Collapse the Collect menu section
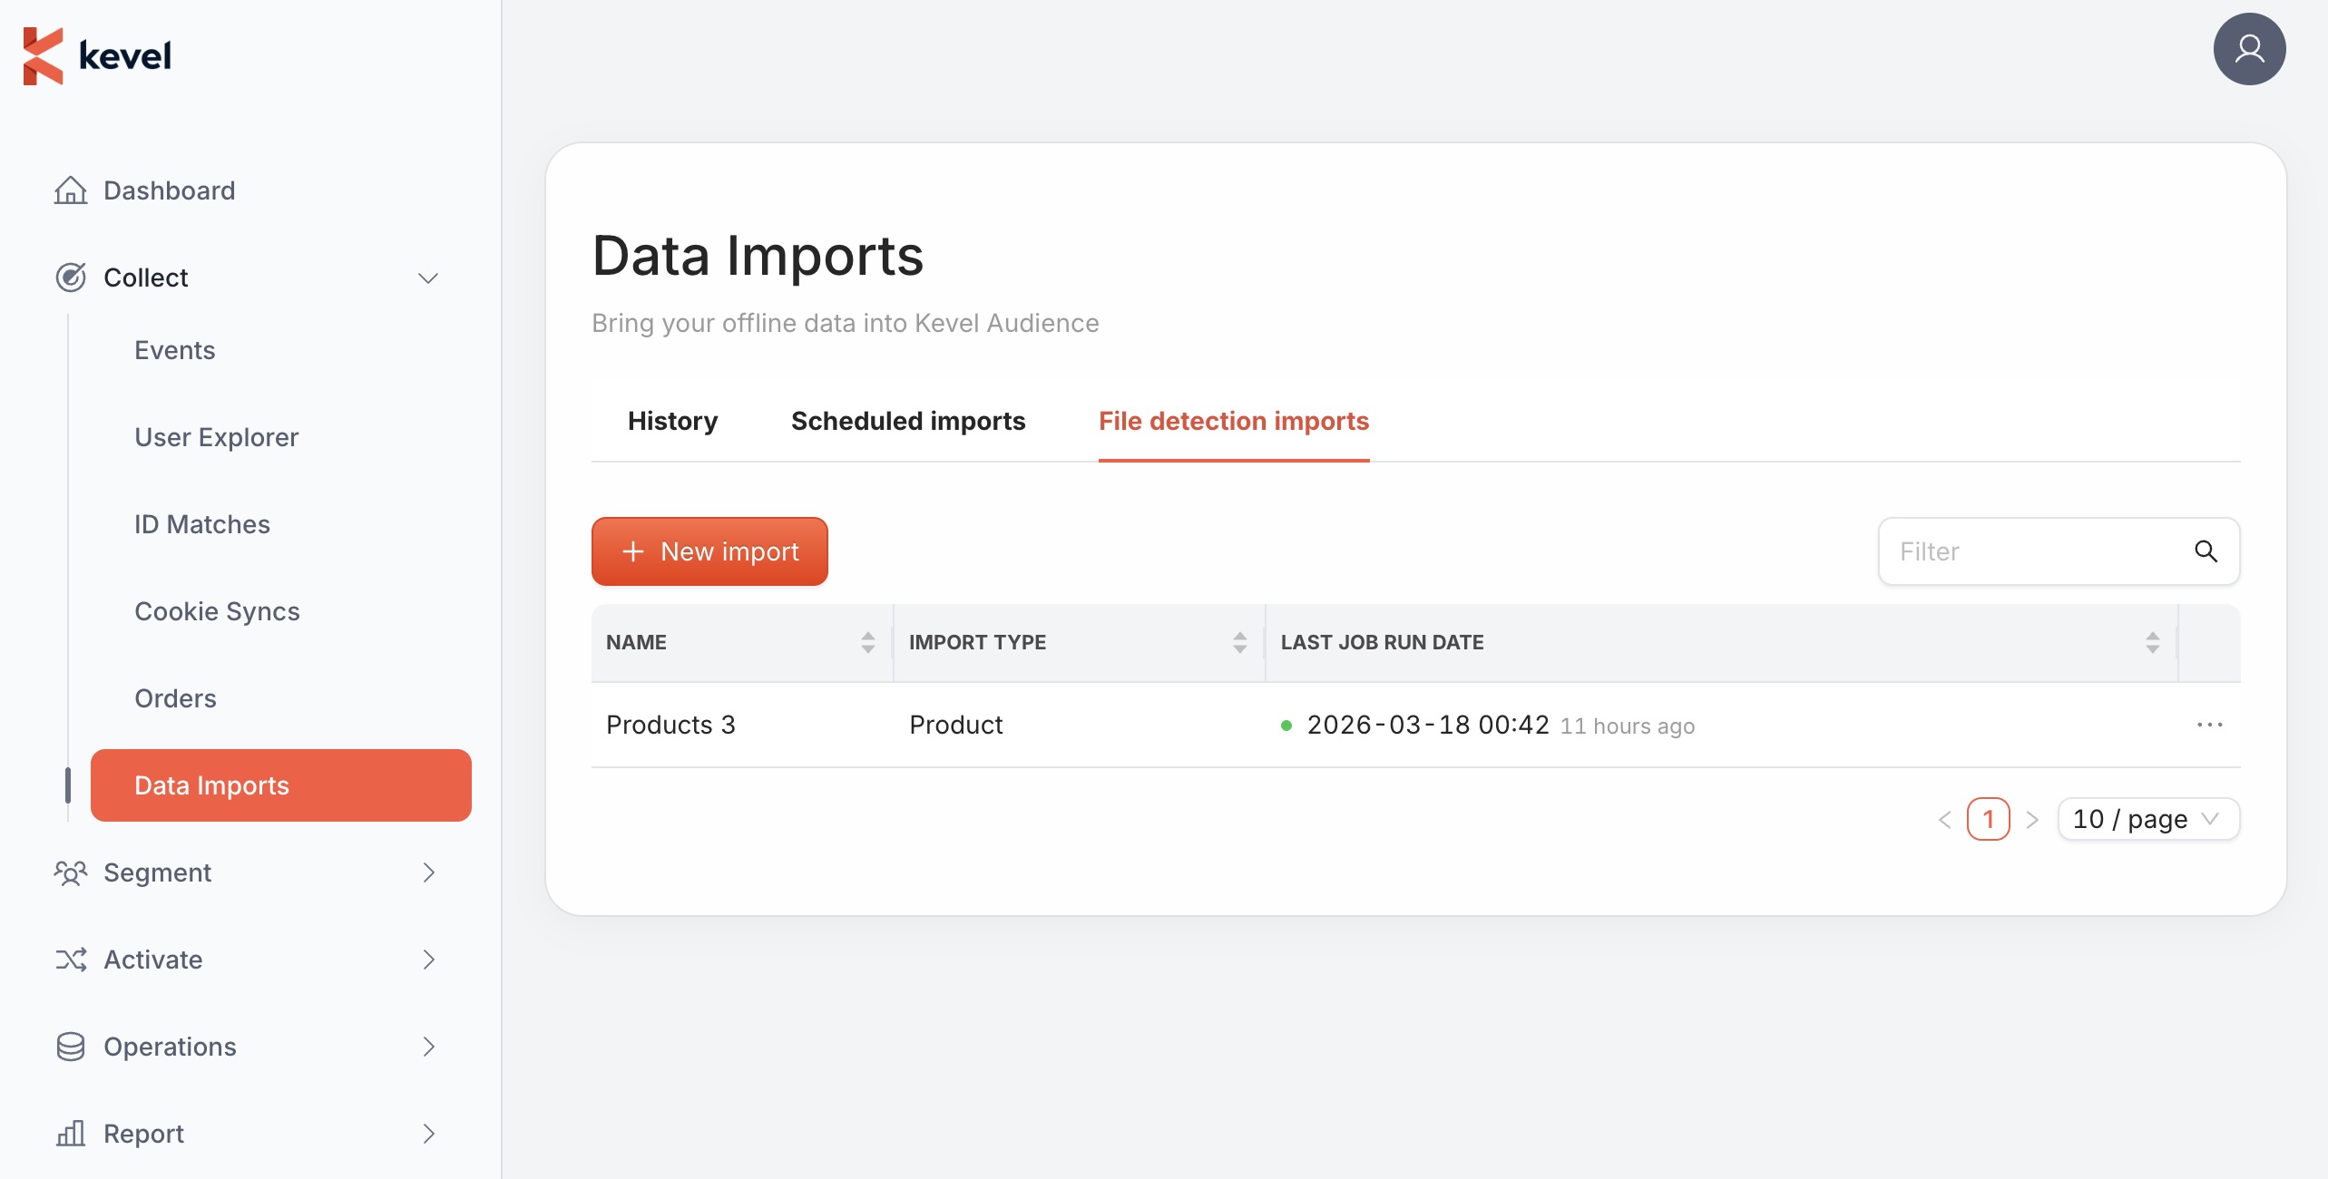This screenshot has width=2328, height=1179. coord(427,278)
